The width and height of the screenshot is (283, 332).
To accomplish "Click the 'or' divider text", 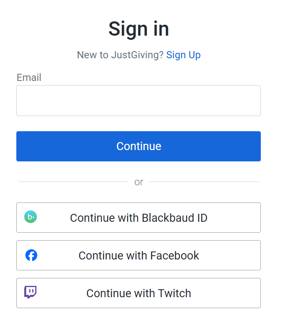I will [139, 182].
